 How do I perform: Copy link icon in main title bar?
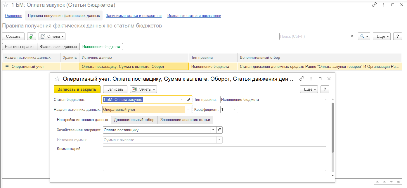coord(374,5)
